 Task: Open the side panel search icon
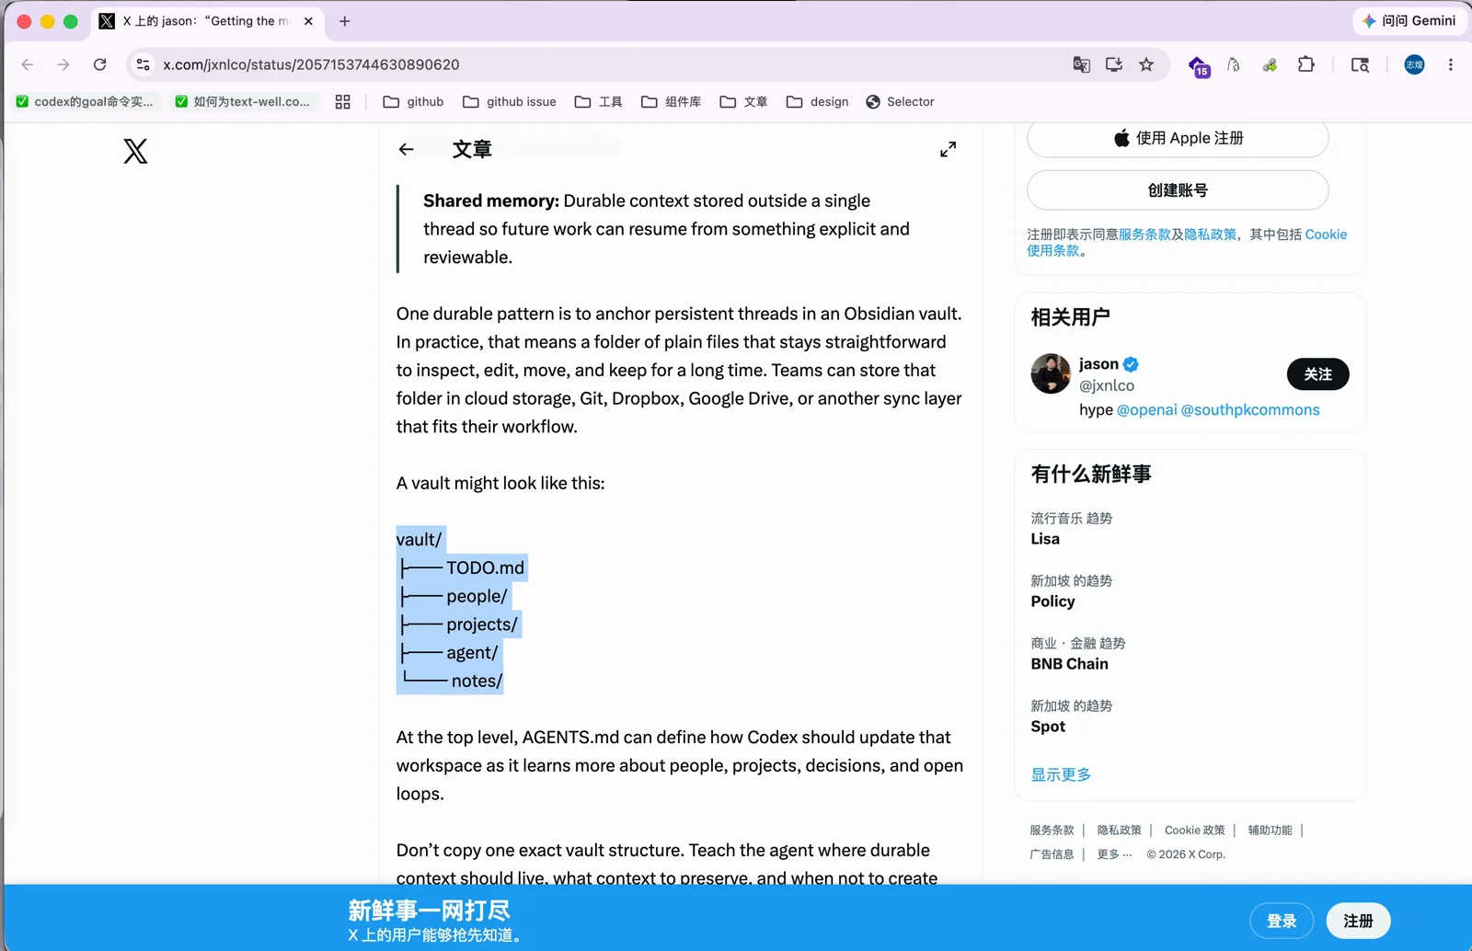tap(1360, 64)
